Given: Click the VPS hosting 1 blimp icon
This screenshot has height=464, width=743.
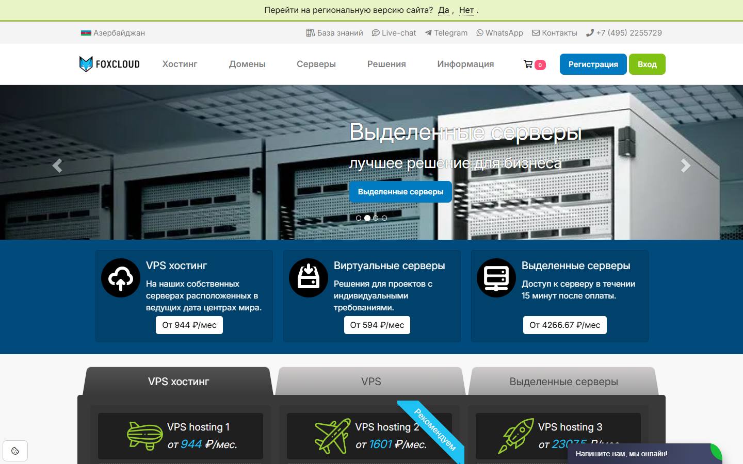Looking at the screenshot, I should [x=145, y=436].
